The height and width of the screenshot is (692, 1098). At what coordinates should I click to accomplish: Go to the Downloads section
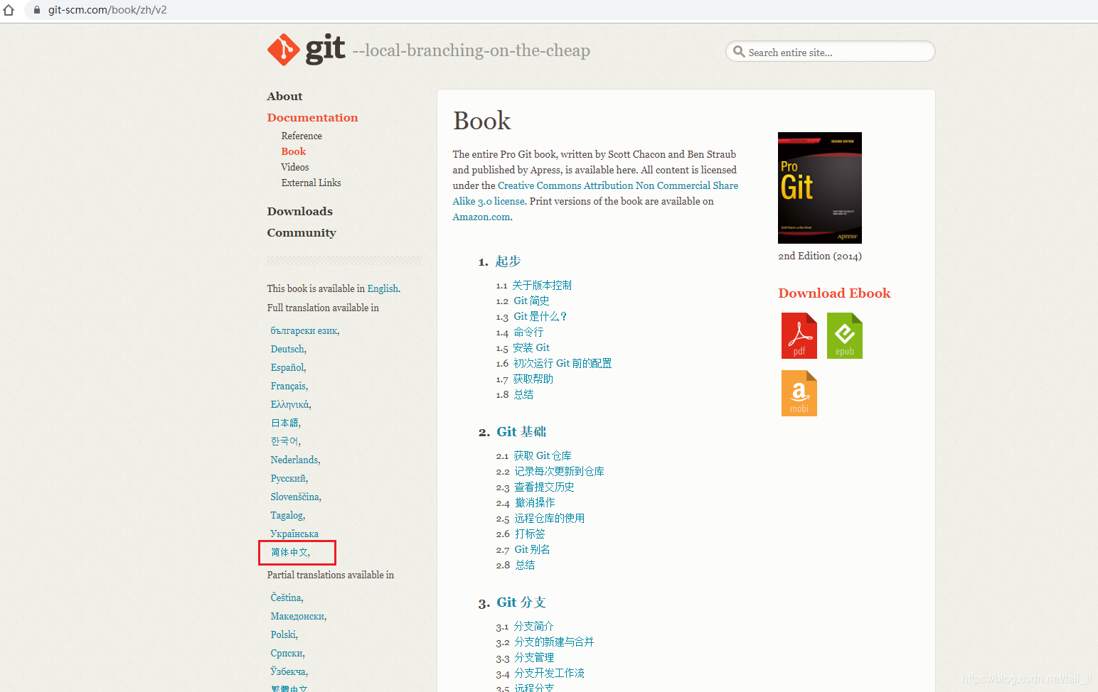pyautogui.click(x=299, y=211)
